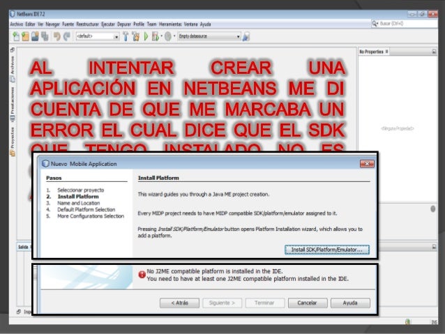
Task: Click step 'More Configurations Selection'
Action: coord(91,216)
